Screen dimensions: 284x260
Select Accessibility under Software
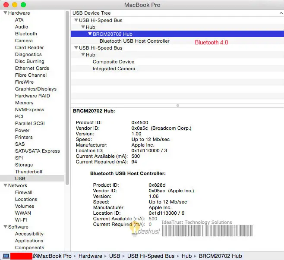[29, 234]
